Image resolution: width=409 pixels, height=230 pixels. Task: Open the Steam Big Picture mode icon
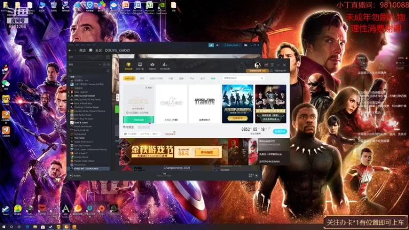tap(245, 45)
